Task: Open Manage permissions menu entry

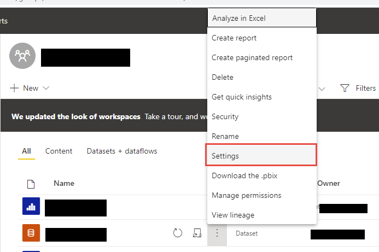Action: pos(246,195)
